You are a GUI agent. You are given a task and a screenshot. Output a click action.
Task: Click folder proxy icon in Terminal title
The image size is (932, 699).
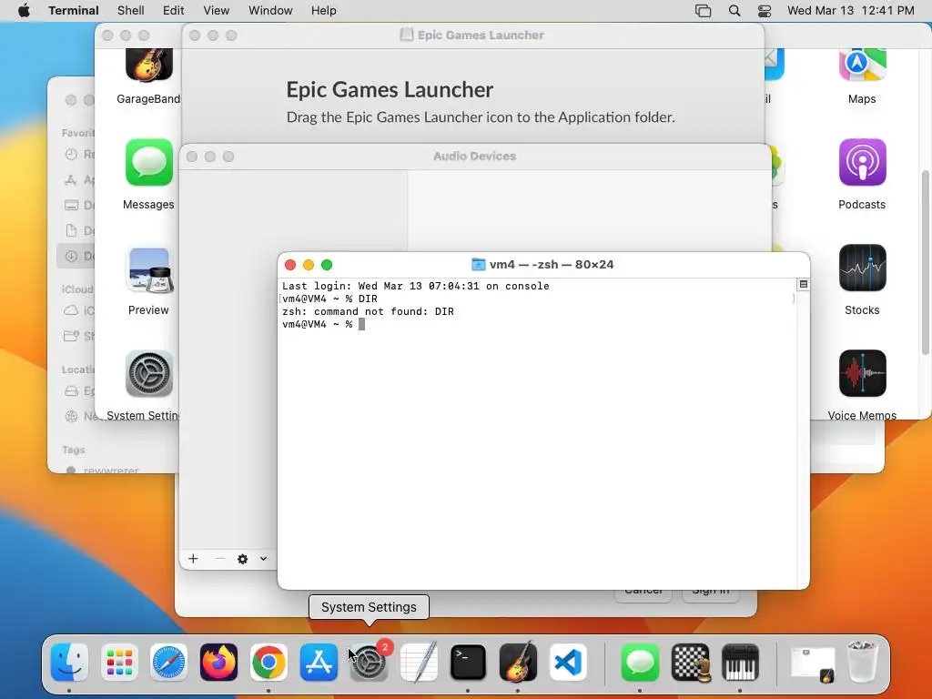click(478, 265)
